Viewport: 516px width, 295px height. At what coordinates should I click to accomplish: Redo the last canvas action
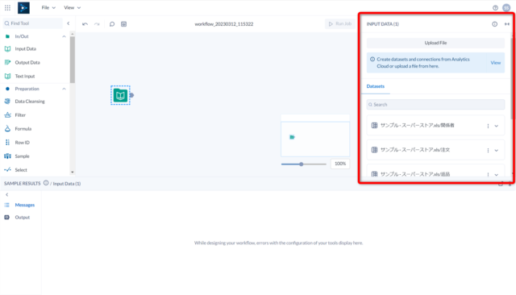pyautogui.click(x=97, y=24)
